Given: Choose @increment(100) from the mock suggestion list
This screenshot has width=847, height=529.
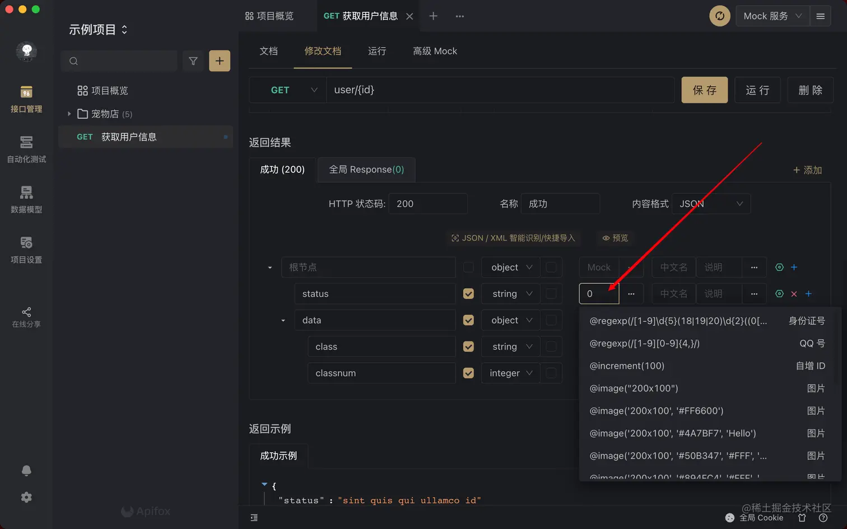Looking at the screenshot, I should tap(707, 366).
